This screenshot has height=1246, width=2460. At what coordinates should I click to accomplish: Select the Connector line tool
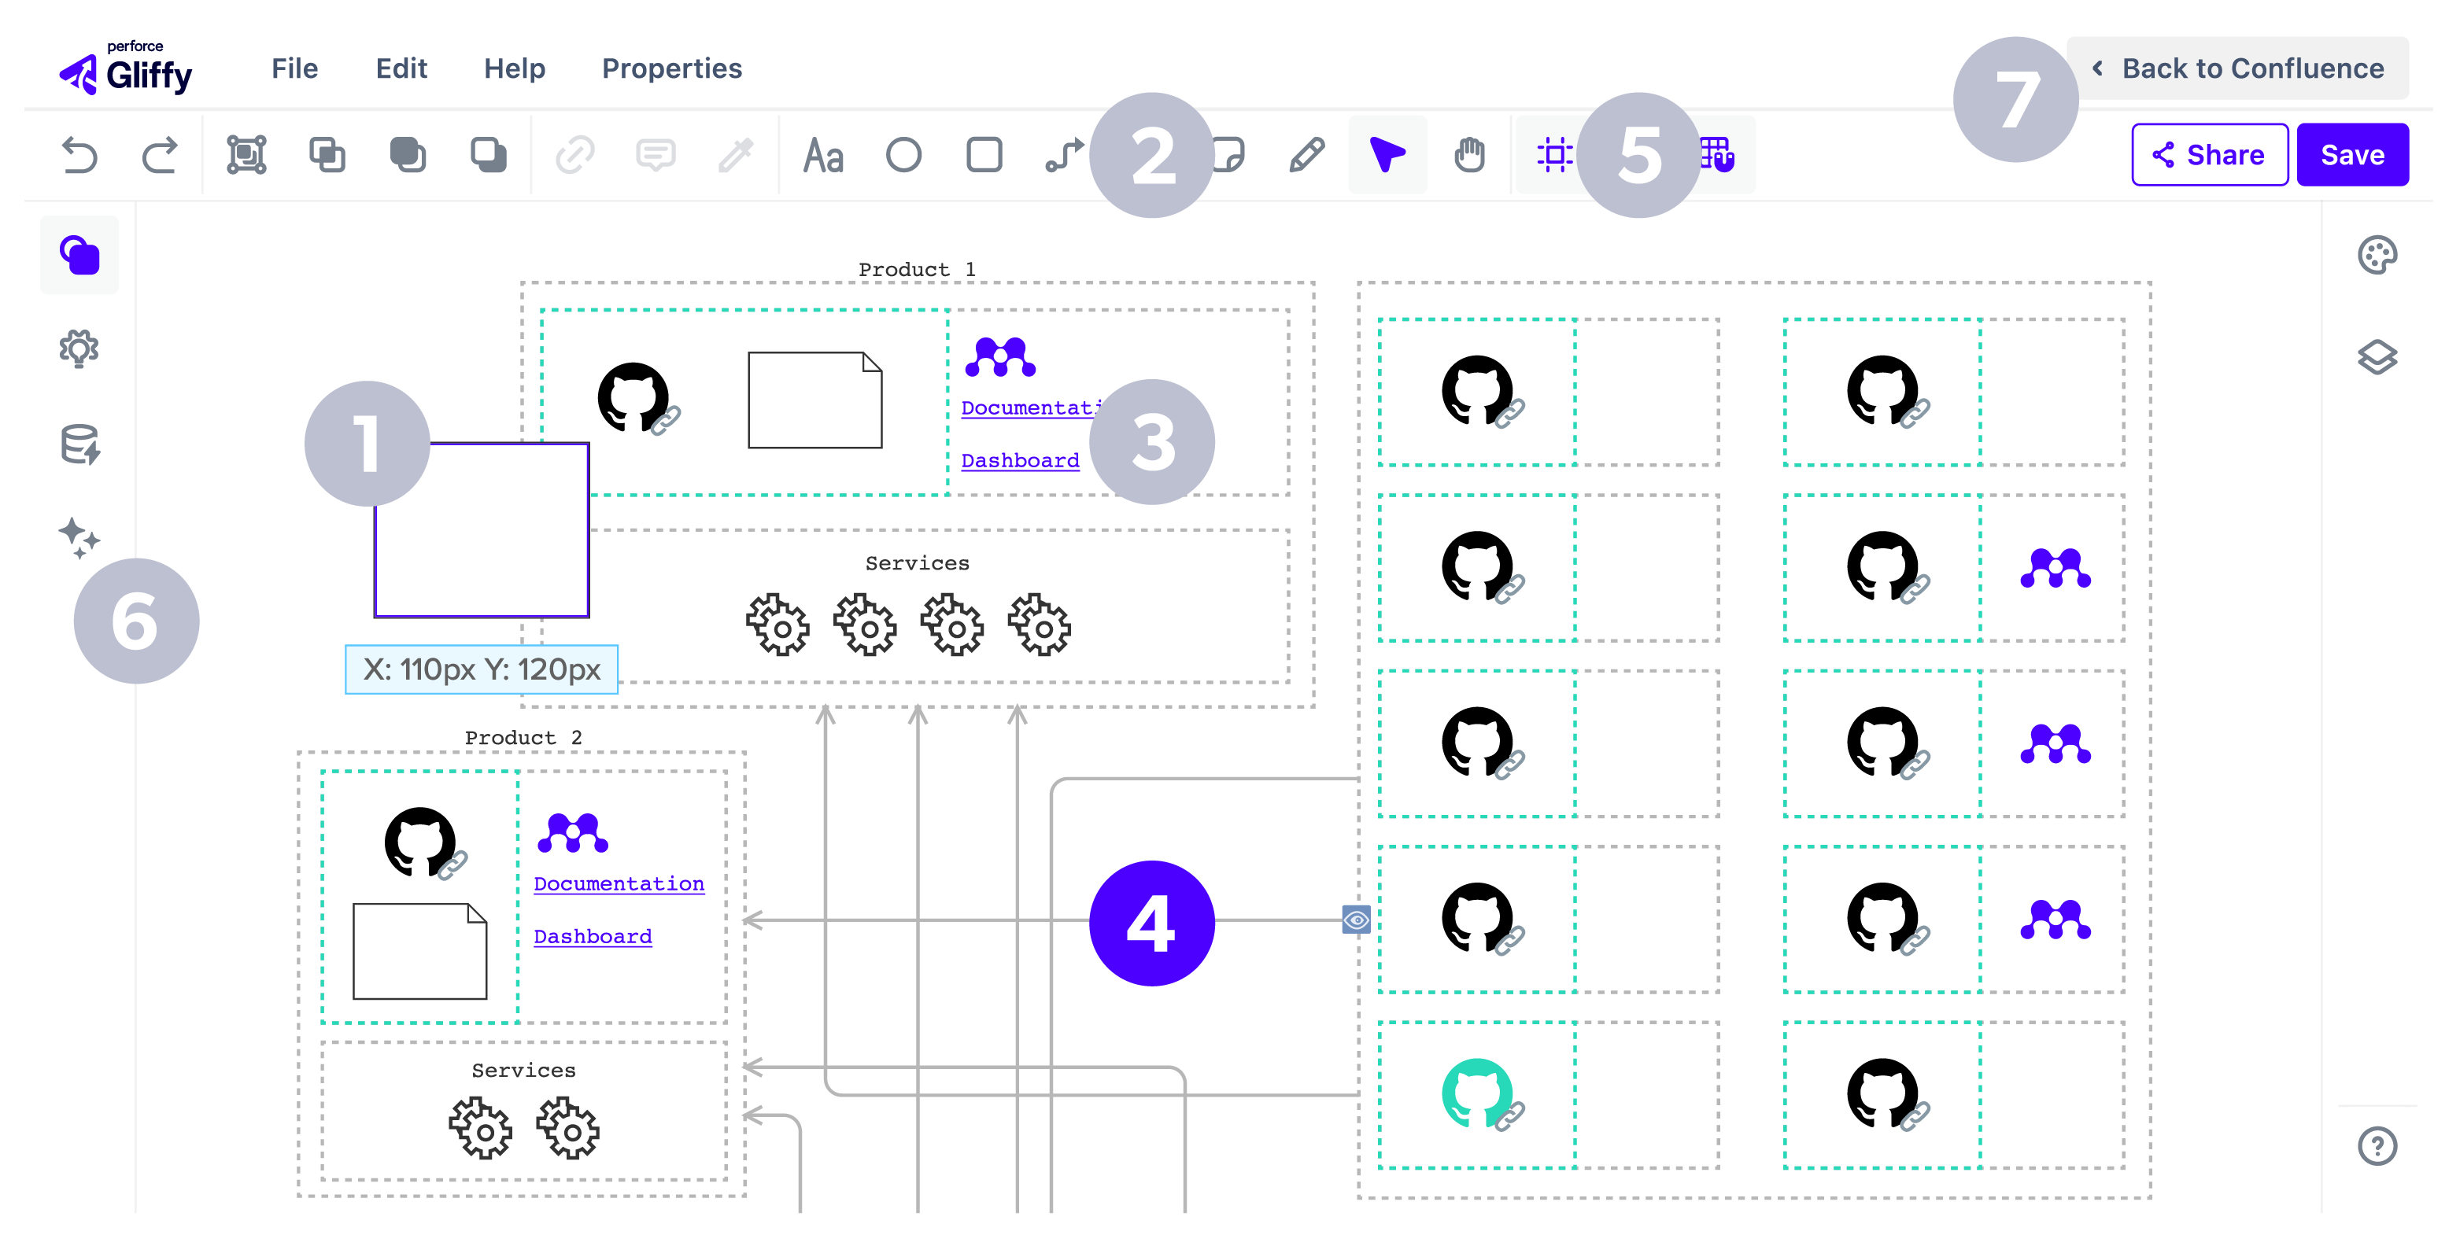tap(1065, 155)
